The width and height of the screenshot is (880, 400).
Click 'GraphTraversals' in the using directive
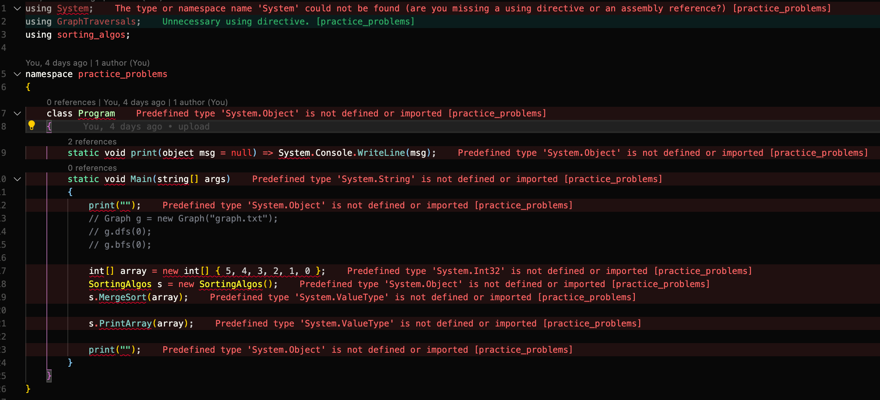96,21
